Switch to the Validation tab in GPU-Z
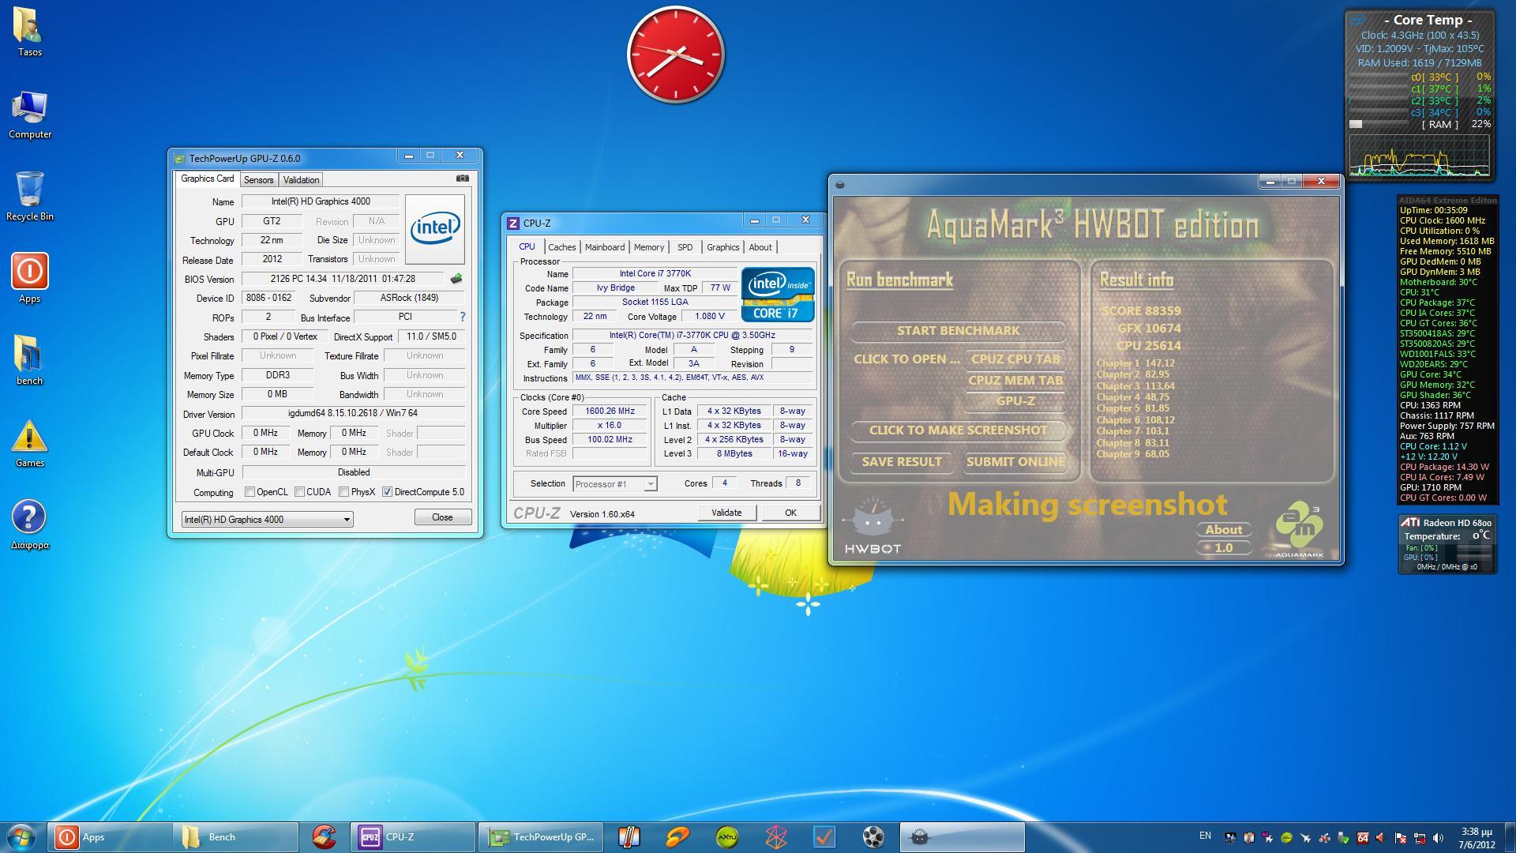The height and width of the screenshot is (853, 1516). (301, 180)
